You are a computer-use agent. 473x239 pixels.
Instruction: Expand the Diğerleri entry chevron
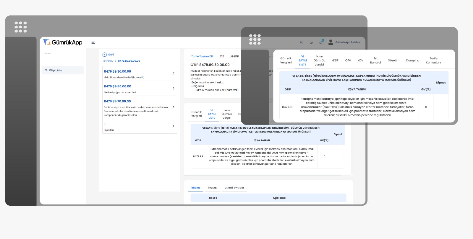[x=173, y=126]
